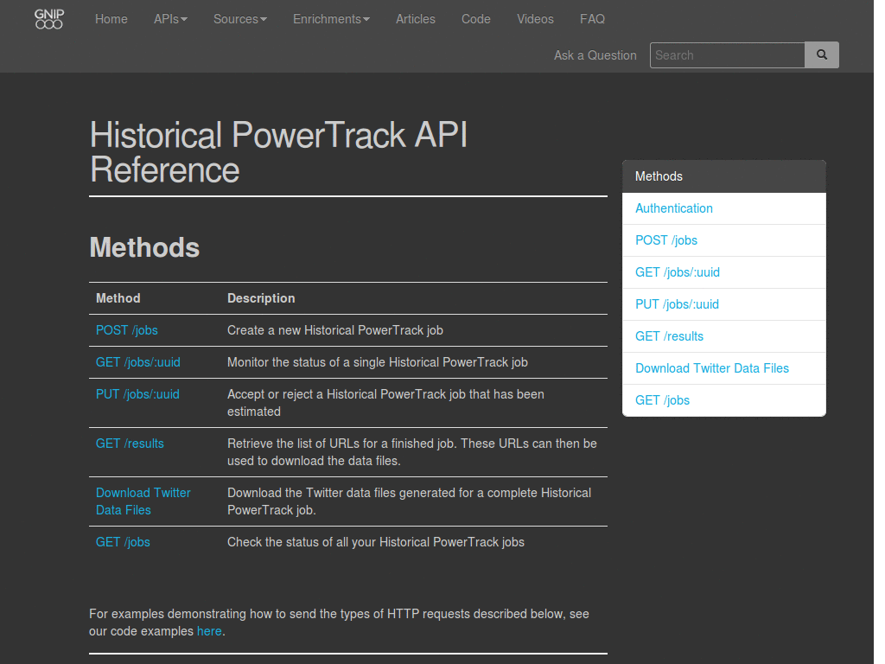This screenshot has height=664, width=885.
Task: Click 'Monitor the status of a single' description
Action: (x=378, y=362)
